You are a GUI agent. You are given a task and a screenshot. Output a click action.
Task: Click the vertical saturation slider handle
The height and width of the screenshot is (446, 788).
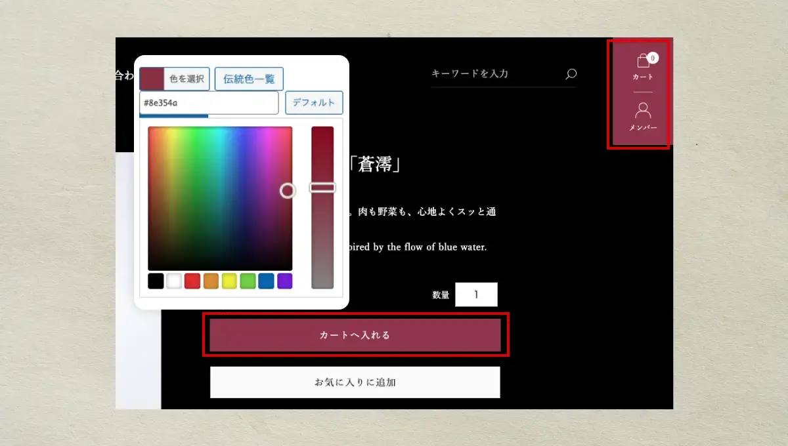(322, 188)
